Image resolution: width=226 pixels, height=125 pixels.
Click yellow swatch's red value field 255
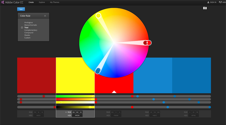(x=74, y=112)
